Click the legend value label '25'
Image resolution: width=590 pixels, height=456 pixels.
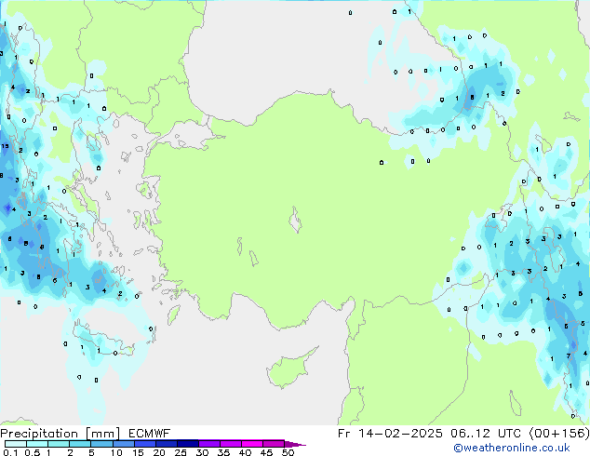coord(181,452)
